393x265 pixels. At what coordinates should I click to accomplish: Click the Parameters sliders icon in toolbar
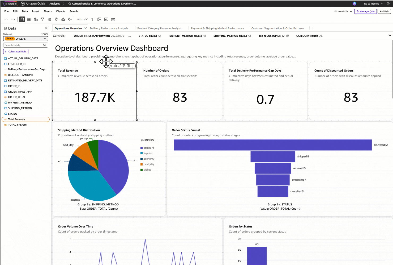[x=49, y=19]
